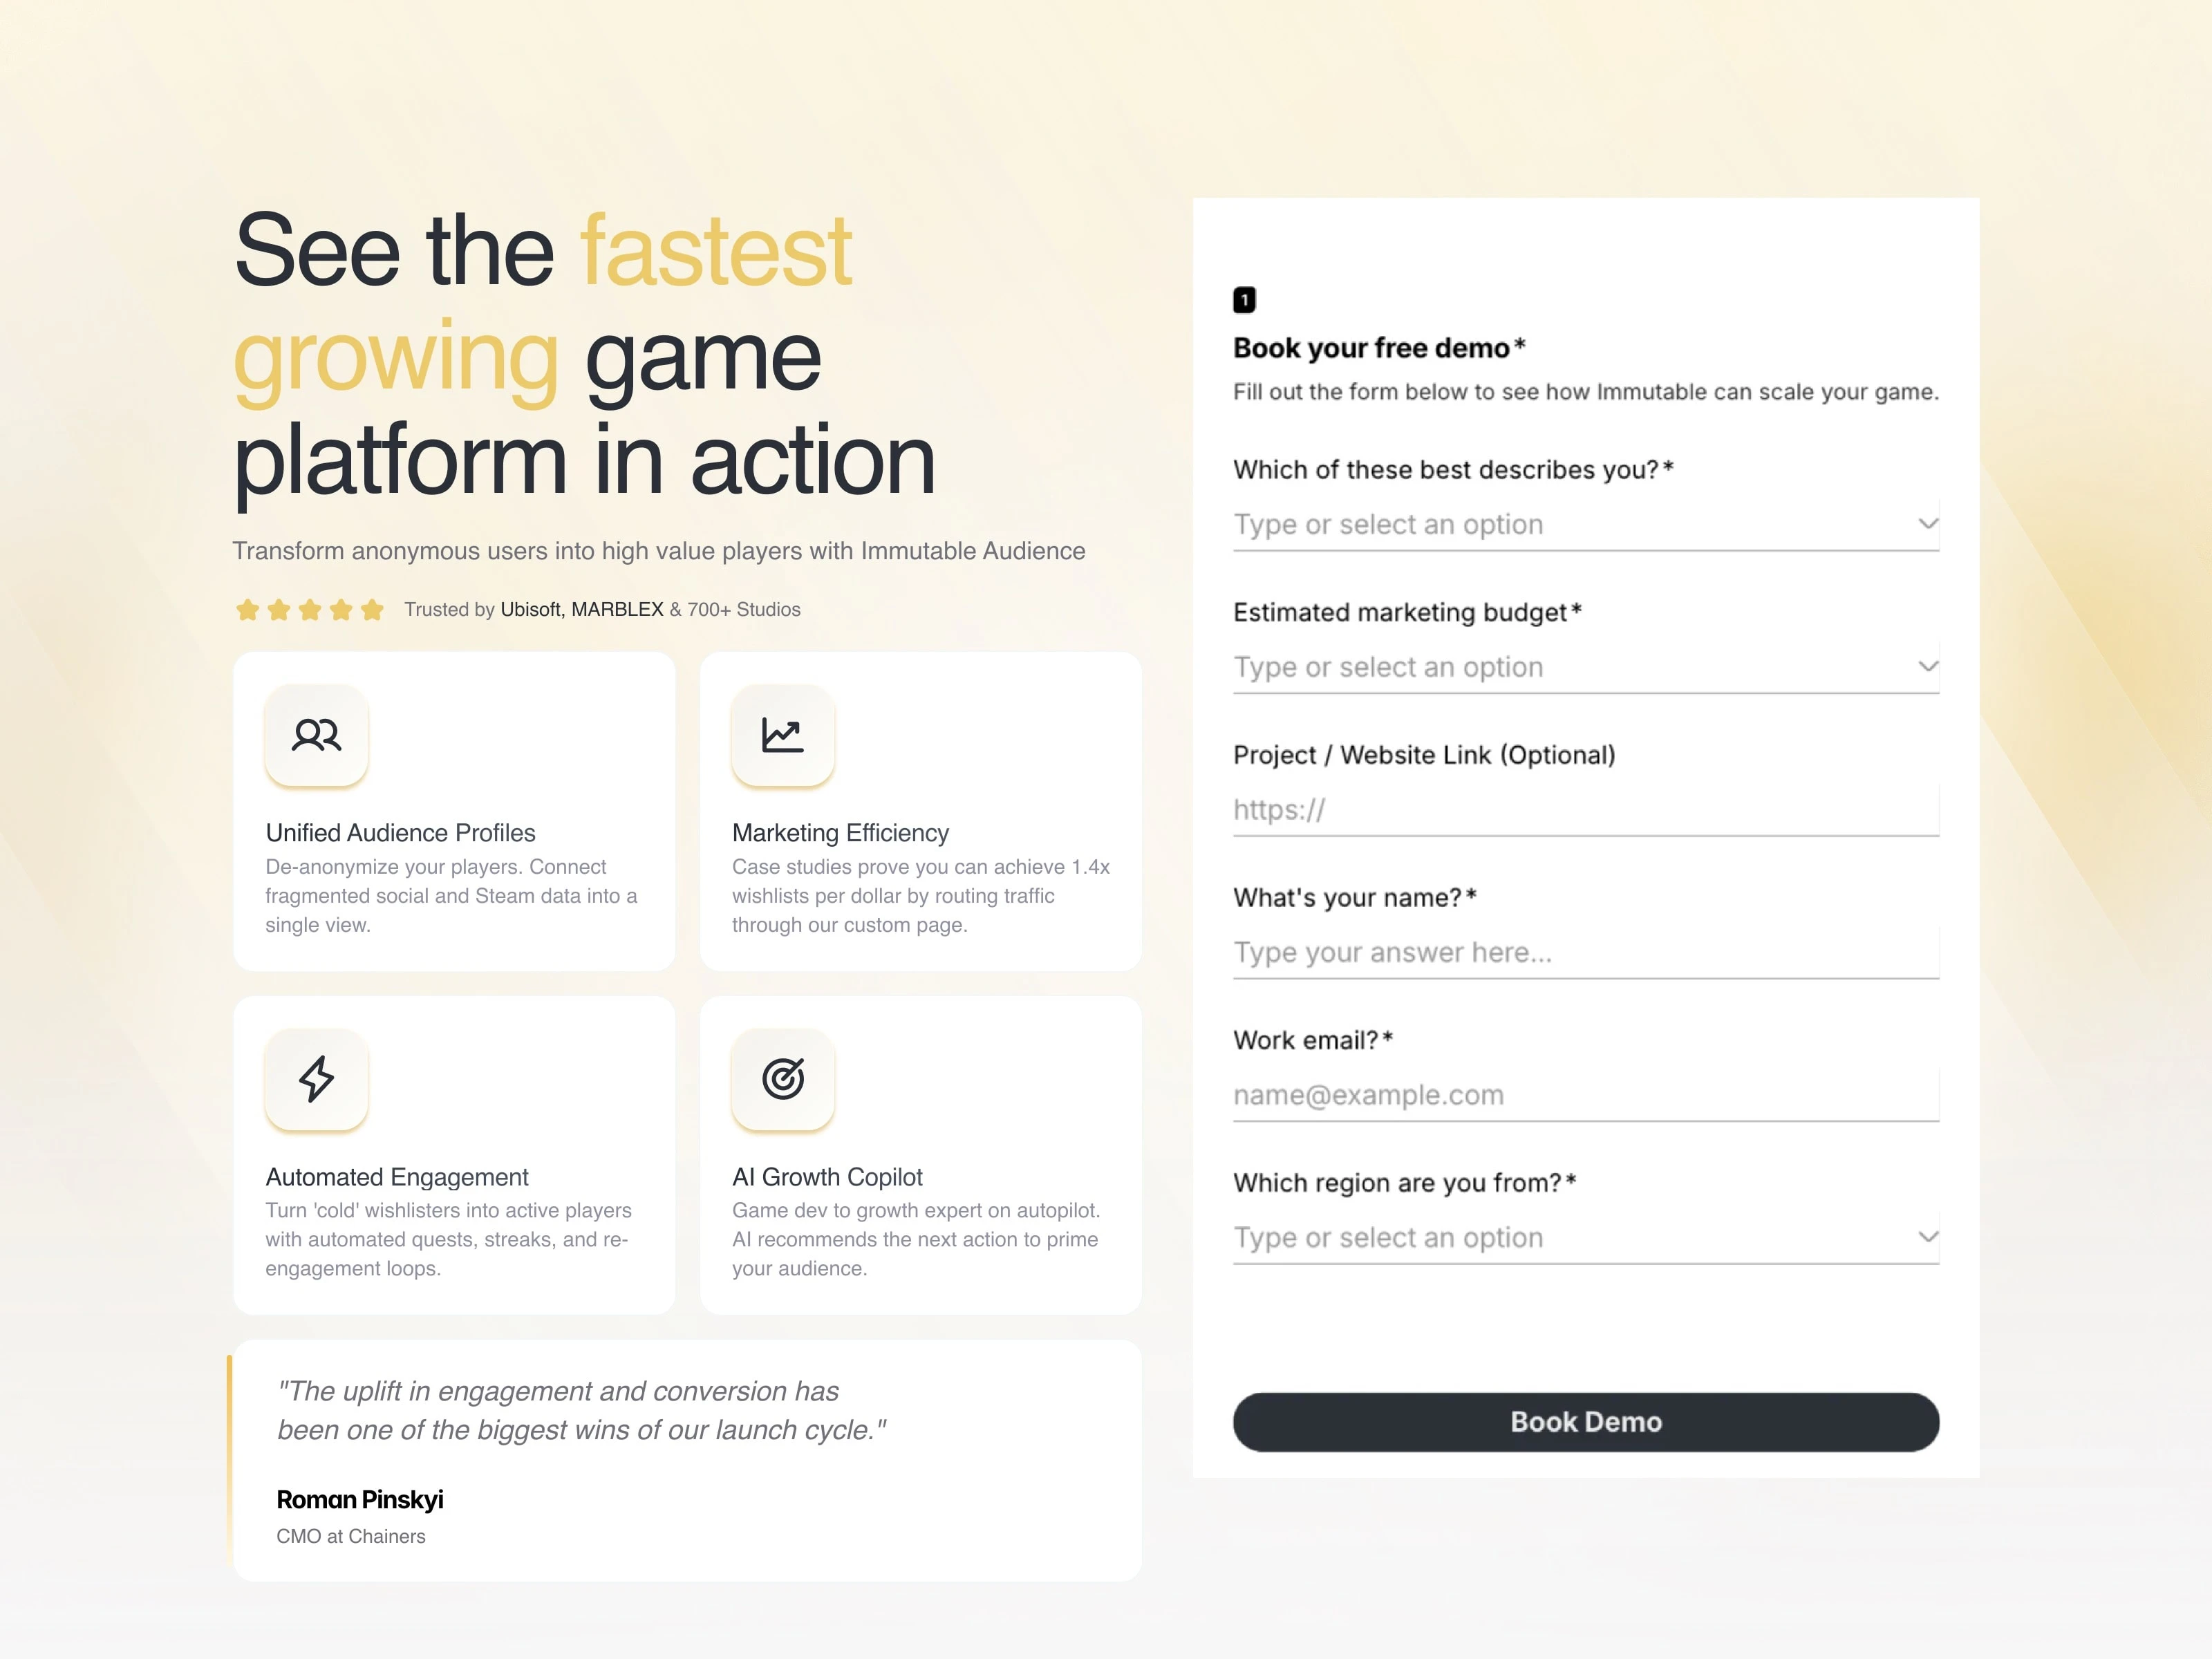Screen dimensions: 2212x1659
Task: Click the Unified Audience Profiles people icon
Action: 316,735
